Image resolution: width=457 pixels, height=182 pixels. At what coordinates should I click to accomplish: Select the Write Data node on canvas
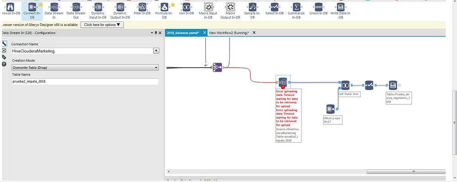coord(393,86)
